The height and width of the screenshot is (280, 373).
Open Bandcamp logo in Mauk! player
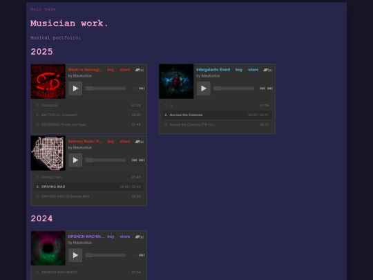140,70
